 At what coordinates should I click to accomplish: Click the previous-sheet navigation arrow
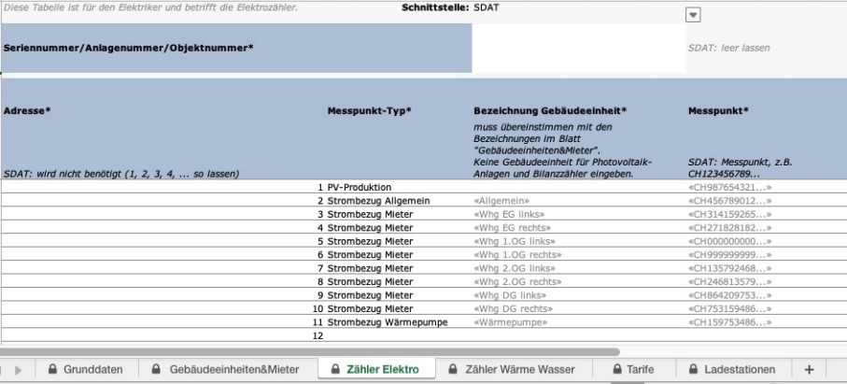(x=3, y=370)
